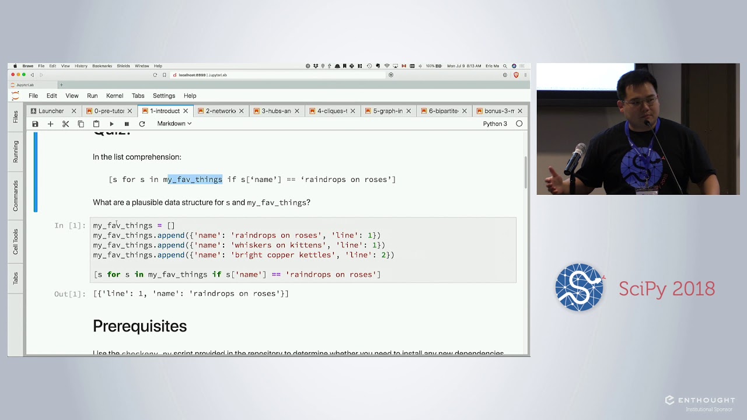Open JupyterLab Edit menu

click(x=52, y=96)
